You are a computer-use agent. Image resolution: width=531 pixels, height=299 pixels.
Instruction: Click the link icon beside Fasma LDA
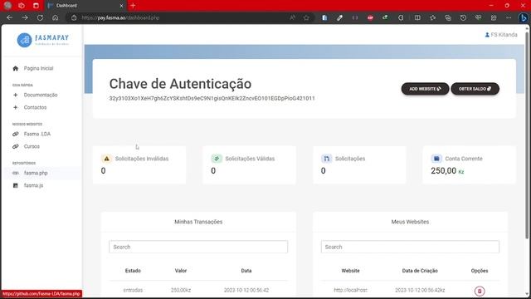(15, 134)
